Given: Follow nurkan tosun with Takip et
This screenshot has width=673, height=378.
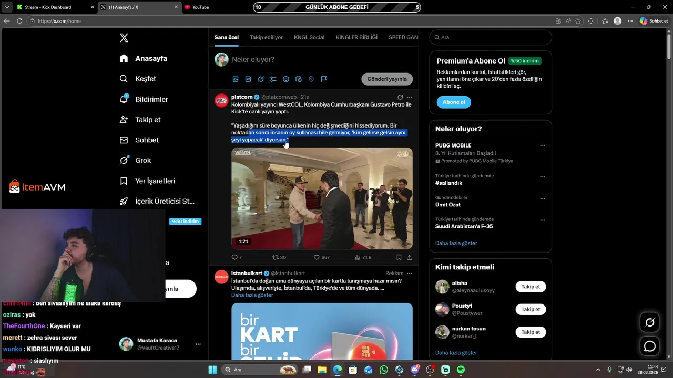Looking at the screenshot, I should pyautogui.click(x=531, y=332).
